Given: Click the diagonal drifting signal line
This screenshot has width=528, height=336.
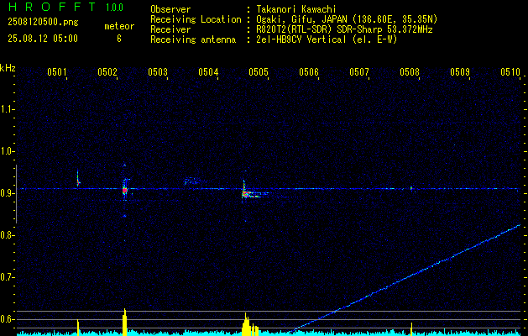Looking at the screenshot, I should tap(405, 278).
